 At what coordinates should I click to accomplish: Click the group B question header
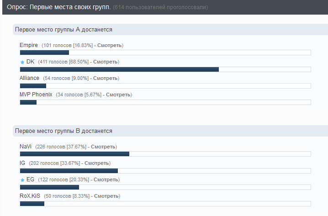63,131
